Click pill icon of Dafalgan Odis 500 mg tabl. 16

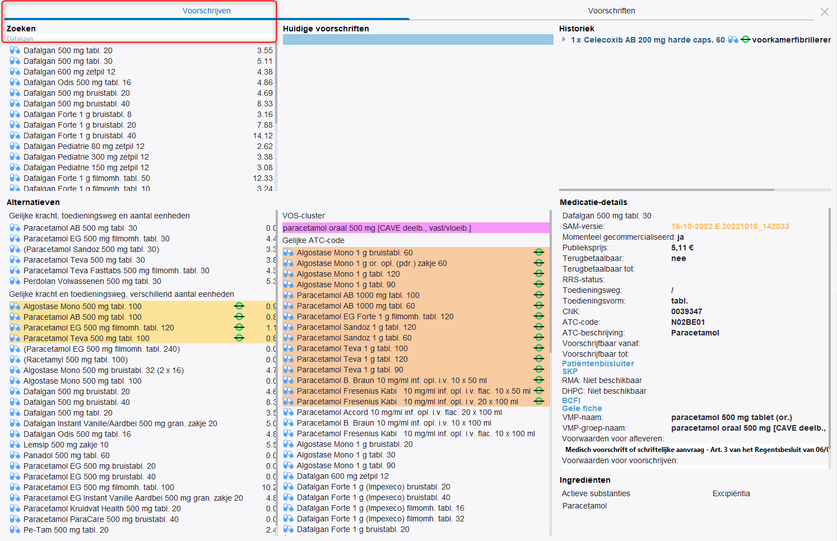click(x=15, y=82)
